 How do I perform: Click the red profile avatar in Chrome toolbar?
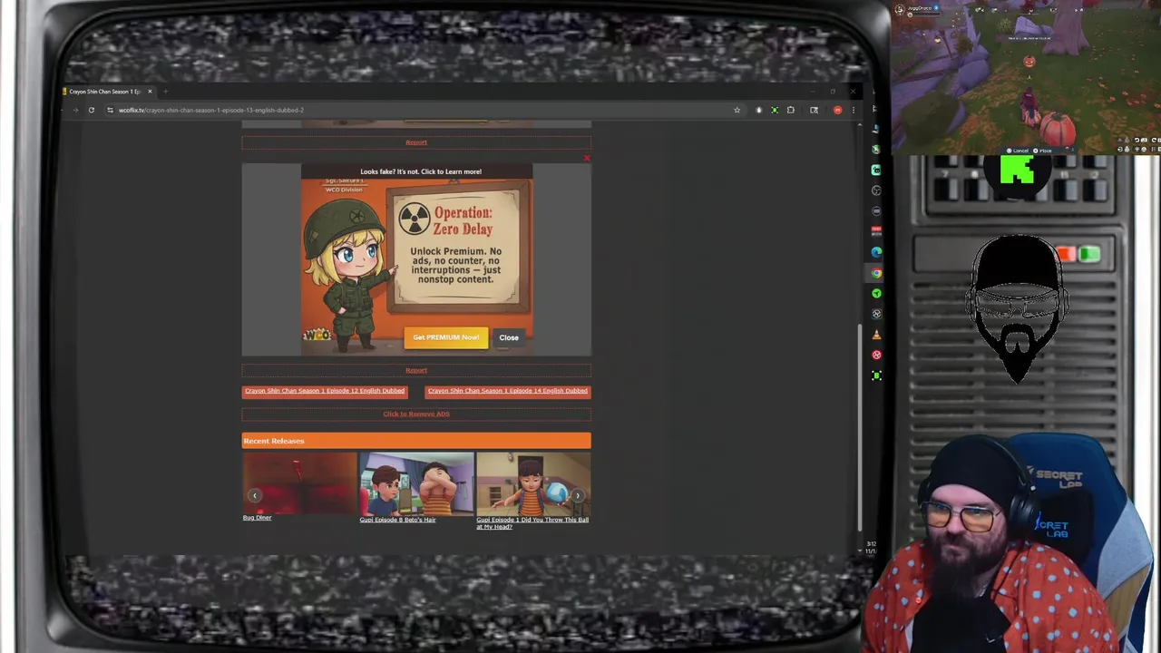[837, 110]
